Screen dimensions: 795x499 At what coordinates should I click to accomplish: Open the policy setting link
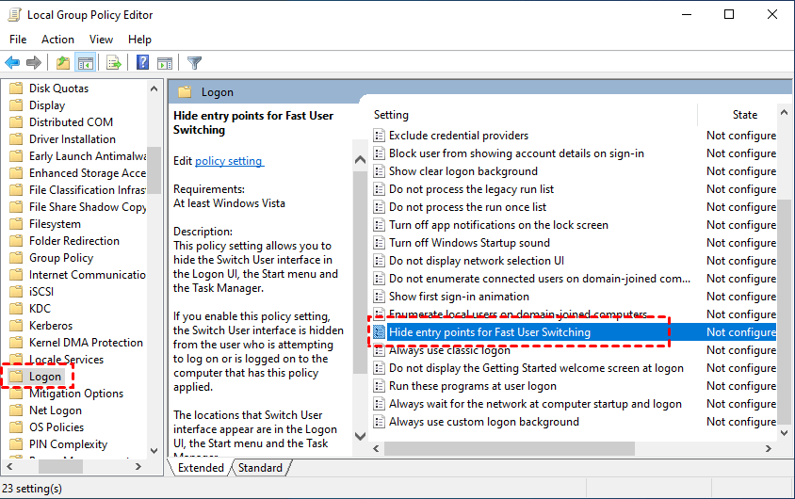[x=229, y=161]
